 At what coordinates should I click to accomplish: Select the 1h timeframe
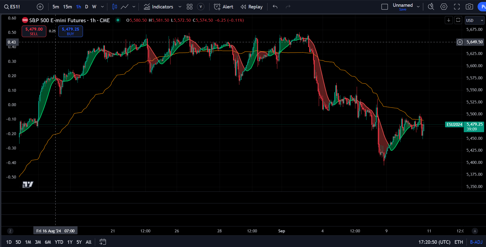coord(79,7)
